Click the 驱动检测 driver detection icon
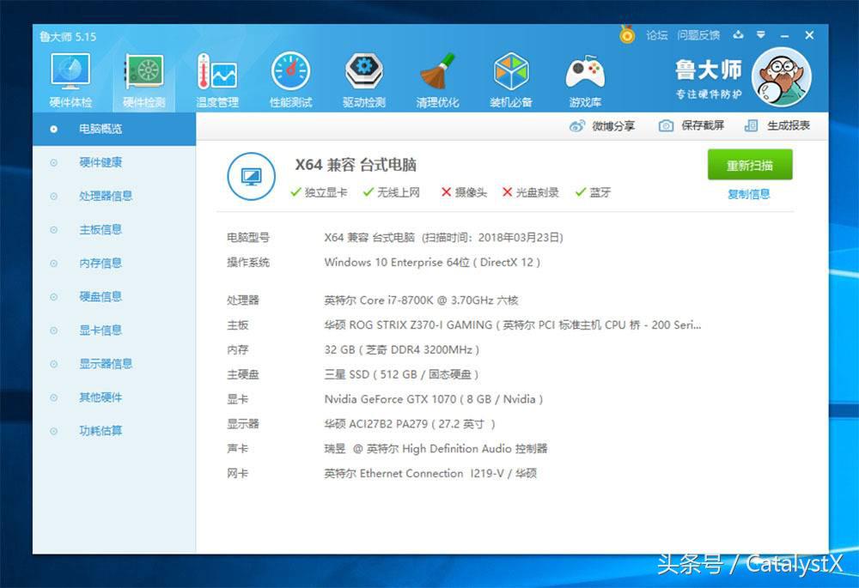Viewport: 859px width, 588px height. (364, 73)
